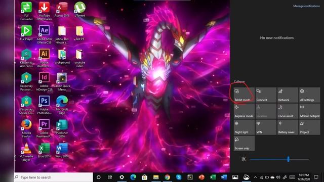
Task: Select the Test P5 desktop folder
Action: pyautogui.click(x=80, y=33)
